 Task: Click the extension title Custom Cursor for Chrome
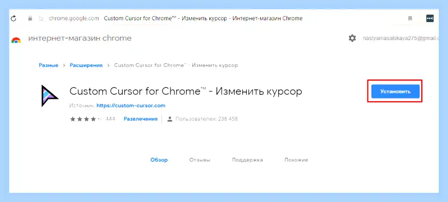click(x=186, y=92)
